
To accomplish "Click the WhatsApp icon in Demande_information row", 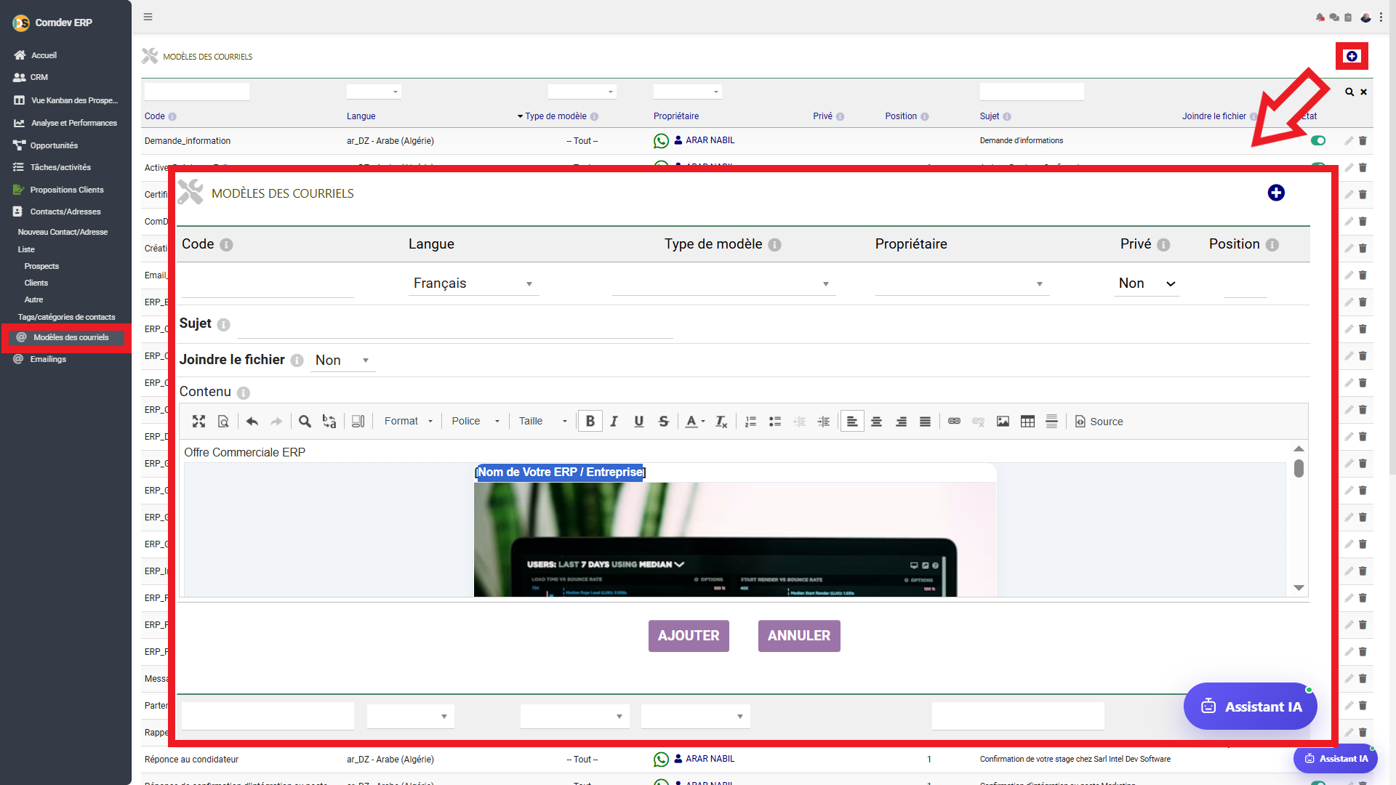I will [661, 141].
